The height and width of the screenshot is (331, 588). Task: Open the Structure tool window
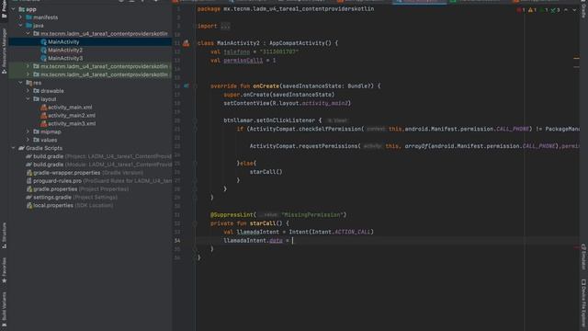4,235
